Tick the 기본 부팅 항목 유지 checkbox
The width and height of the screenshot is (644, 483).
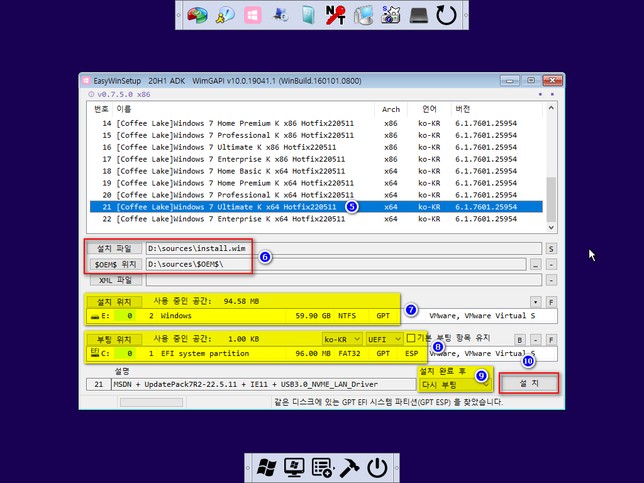411,338
